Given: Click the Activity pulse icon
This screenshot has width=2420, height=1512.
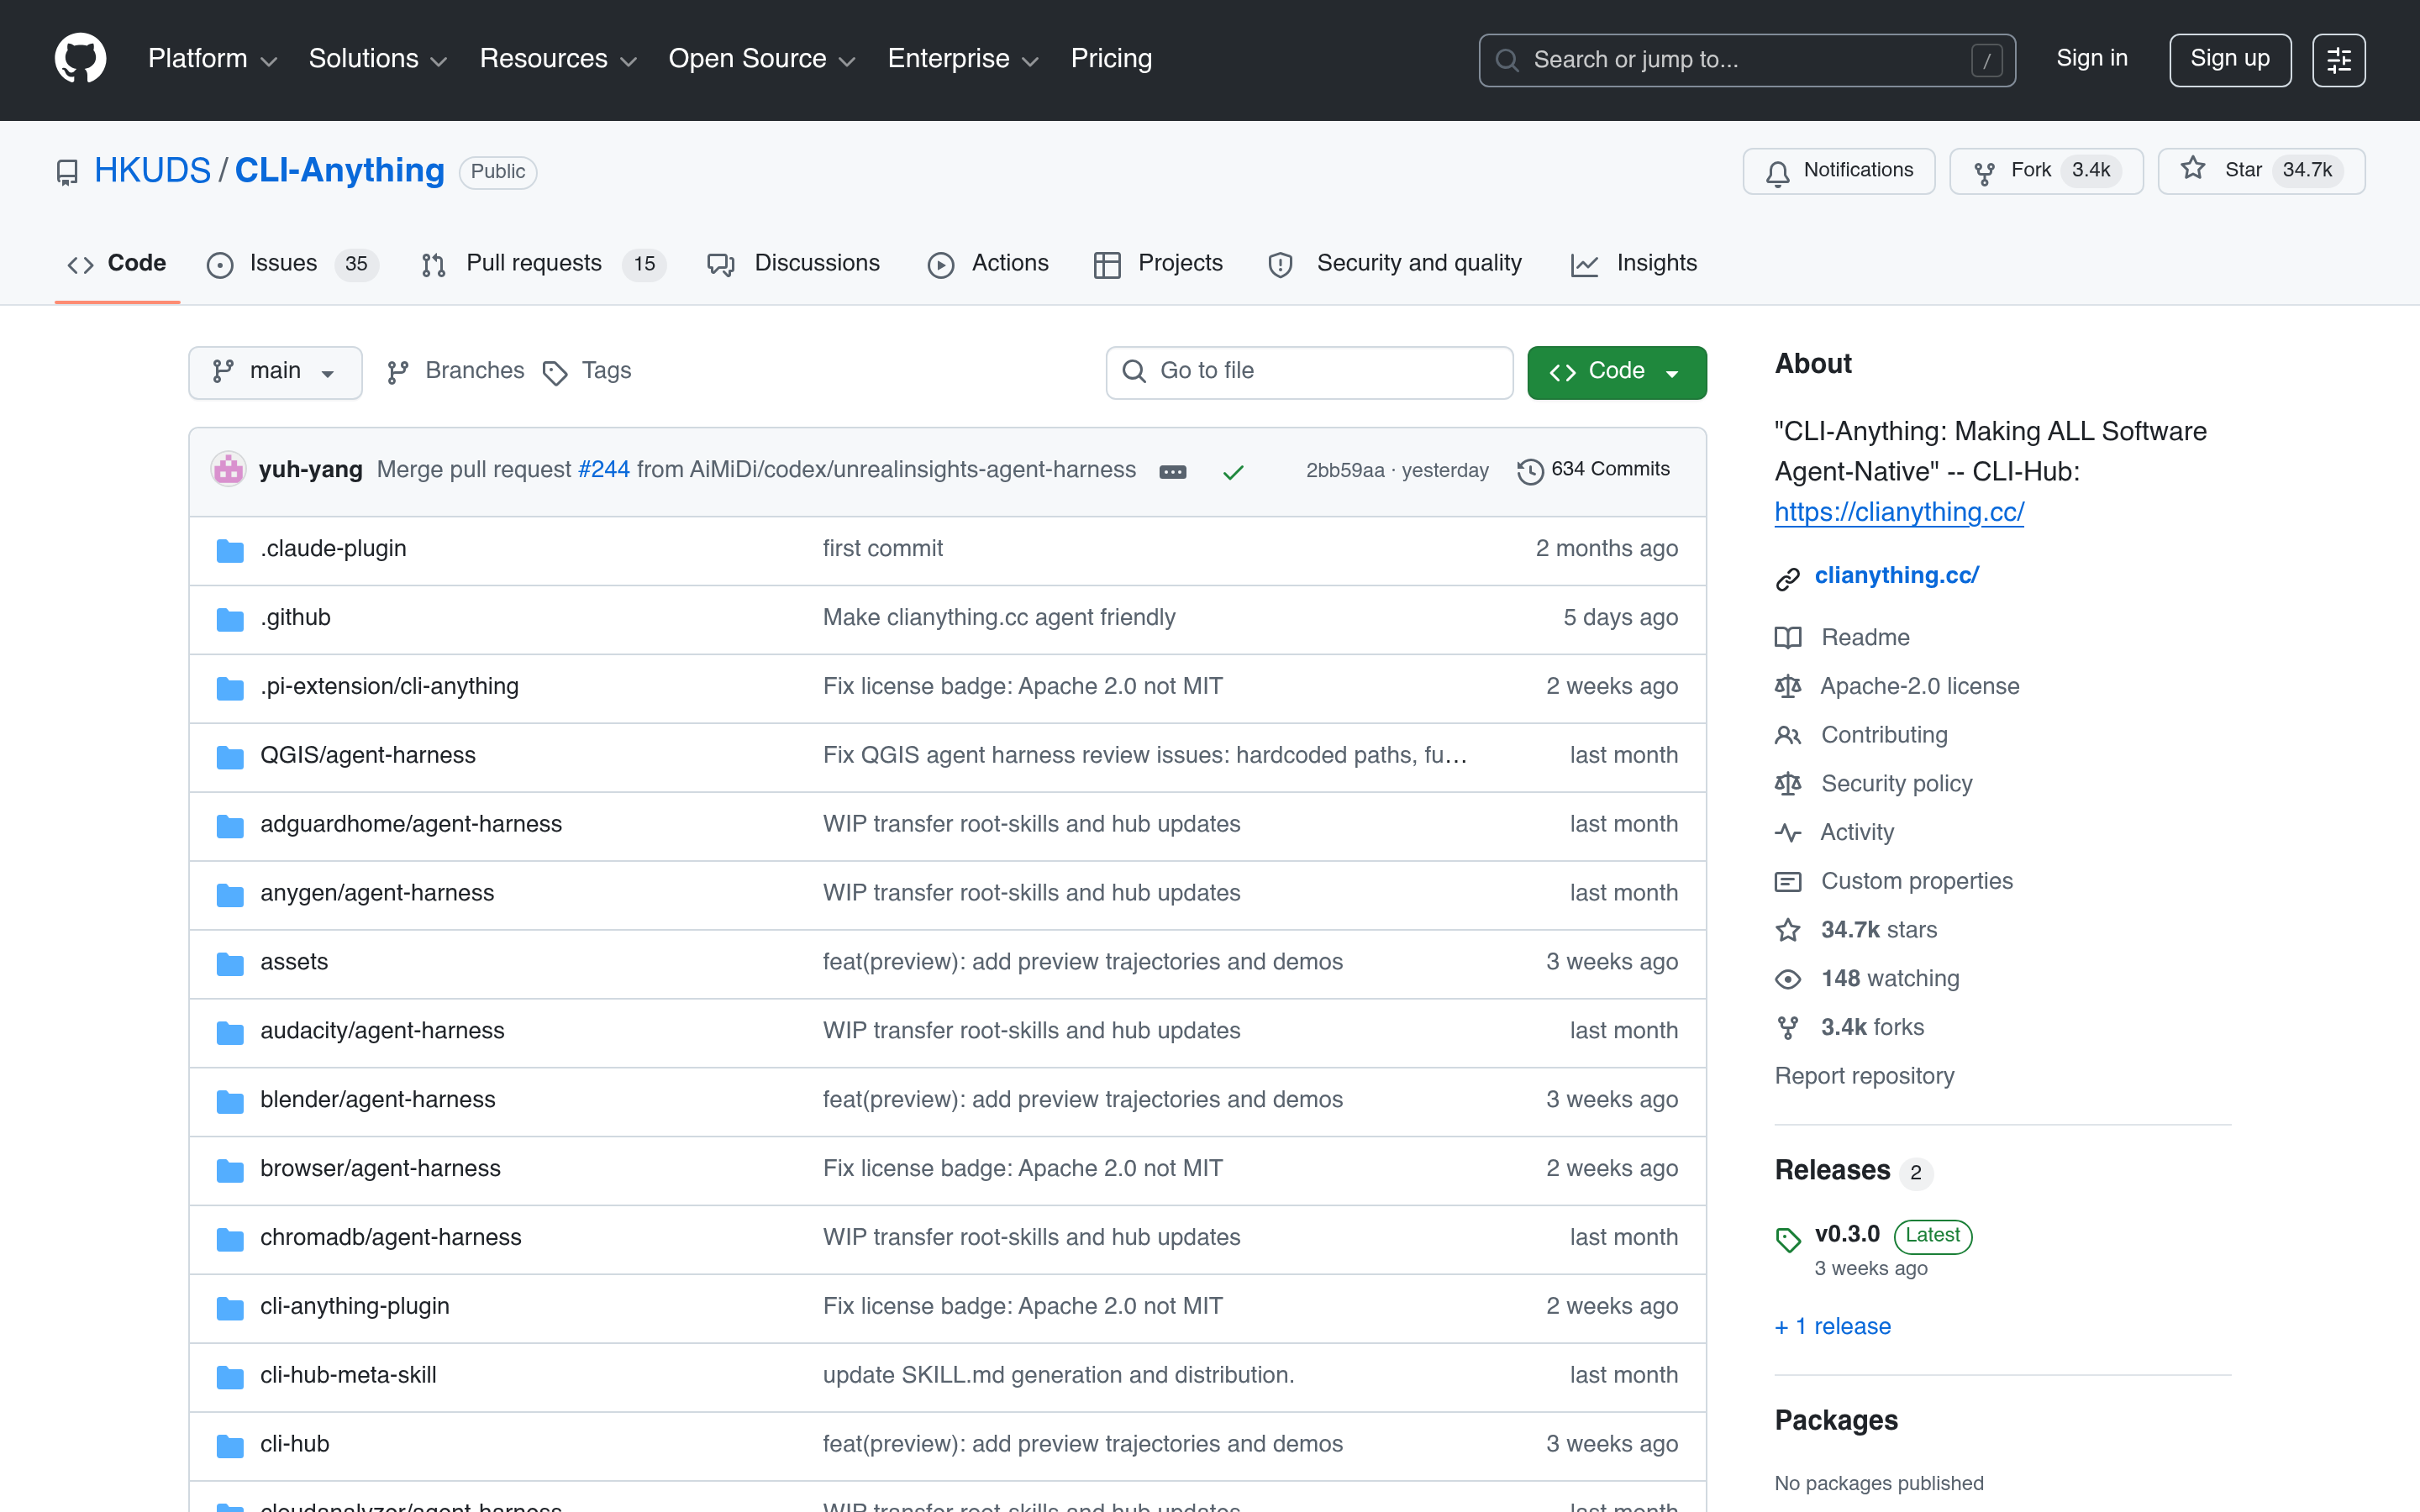Looking at the screenshot, I should 1788,832.
